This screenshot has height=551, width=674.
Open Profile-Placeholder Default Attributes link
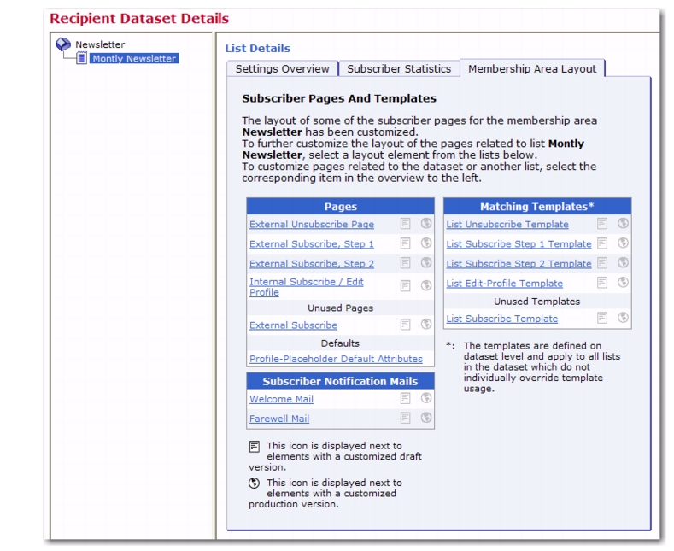pos(336,359)
